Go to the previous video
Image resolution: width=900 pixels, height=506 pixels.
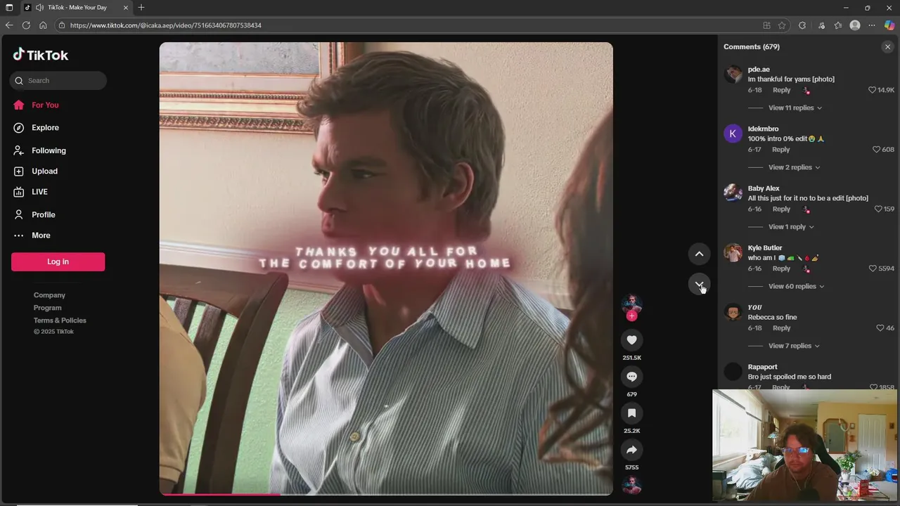point(699,254)
